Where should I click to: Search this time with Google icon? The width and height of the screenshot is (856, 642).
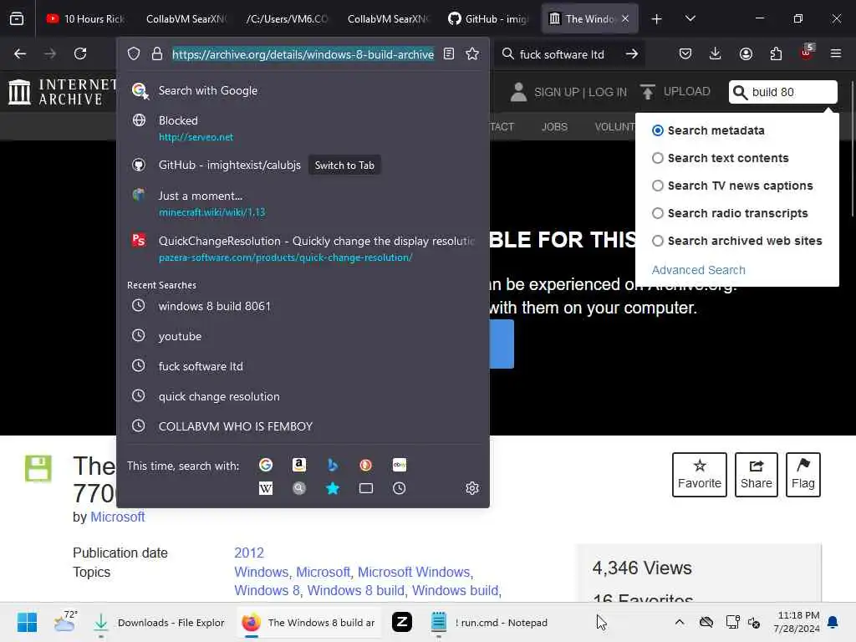(x=266, y=465)
